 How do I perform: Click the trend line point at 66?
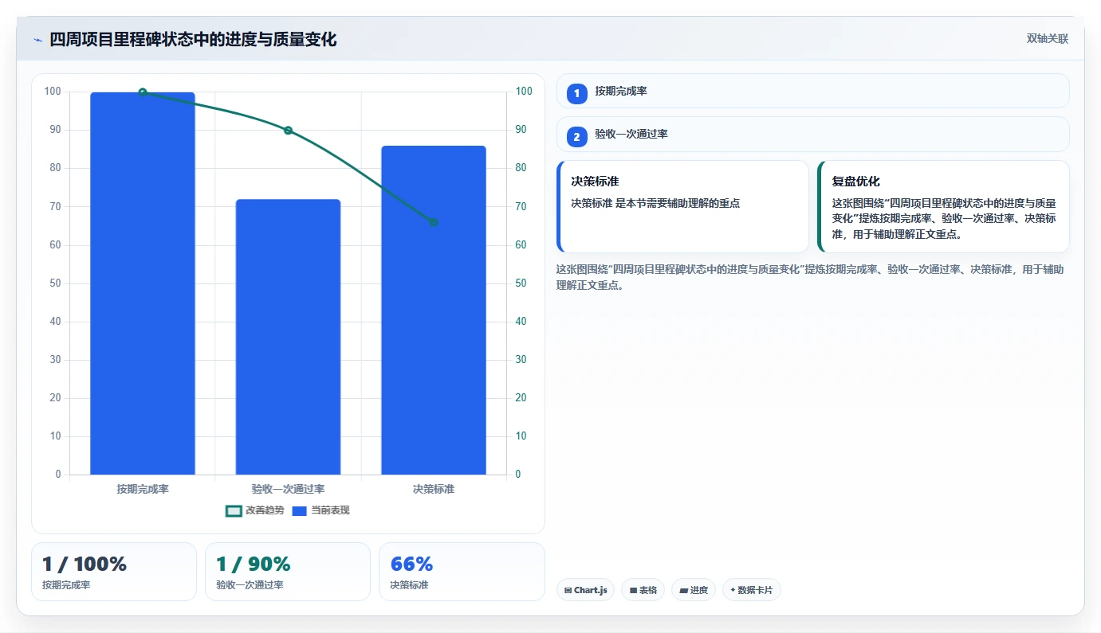434,222
